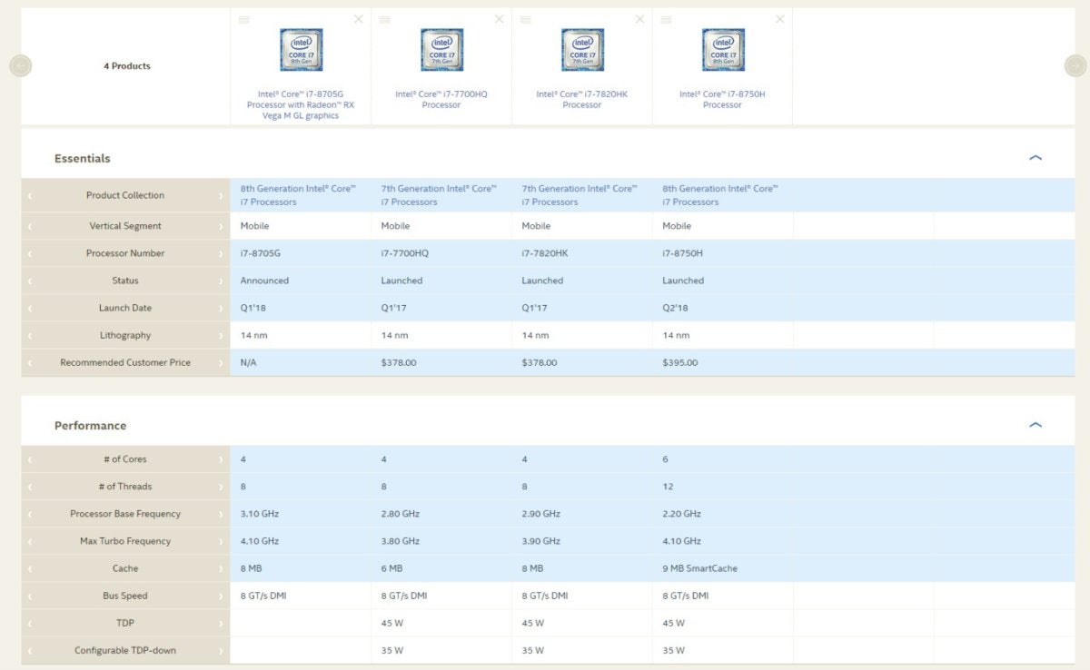
Task: Select the 2.20 GHz base frequency cell
Action: (682, 514)
